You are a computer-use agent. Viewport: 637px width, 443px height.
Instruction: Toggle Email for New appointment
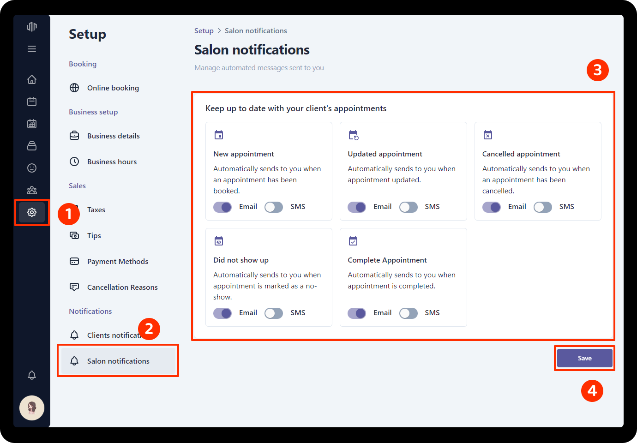[222, 207]
